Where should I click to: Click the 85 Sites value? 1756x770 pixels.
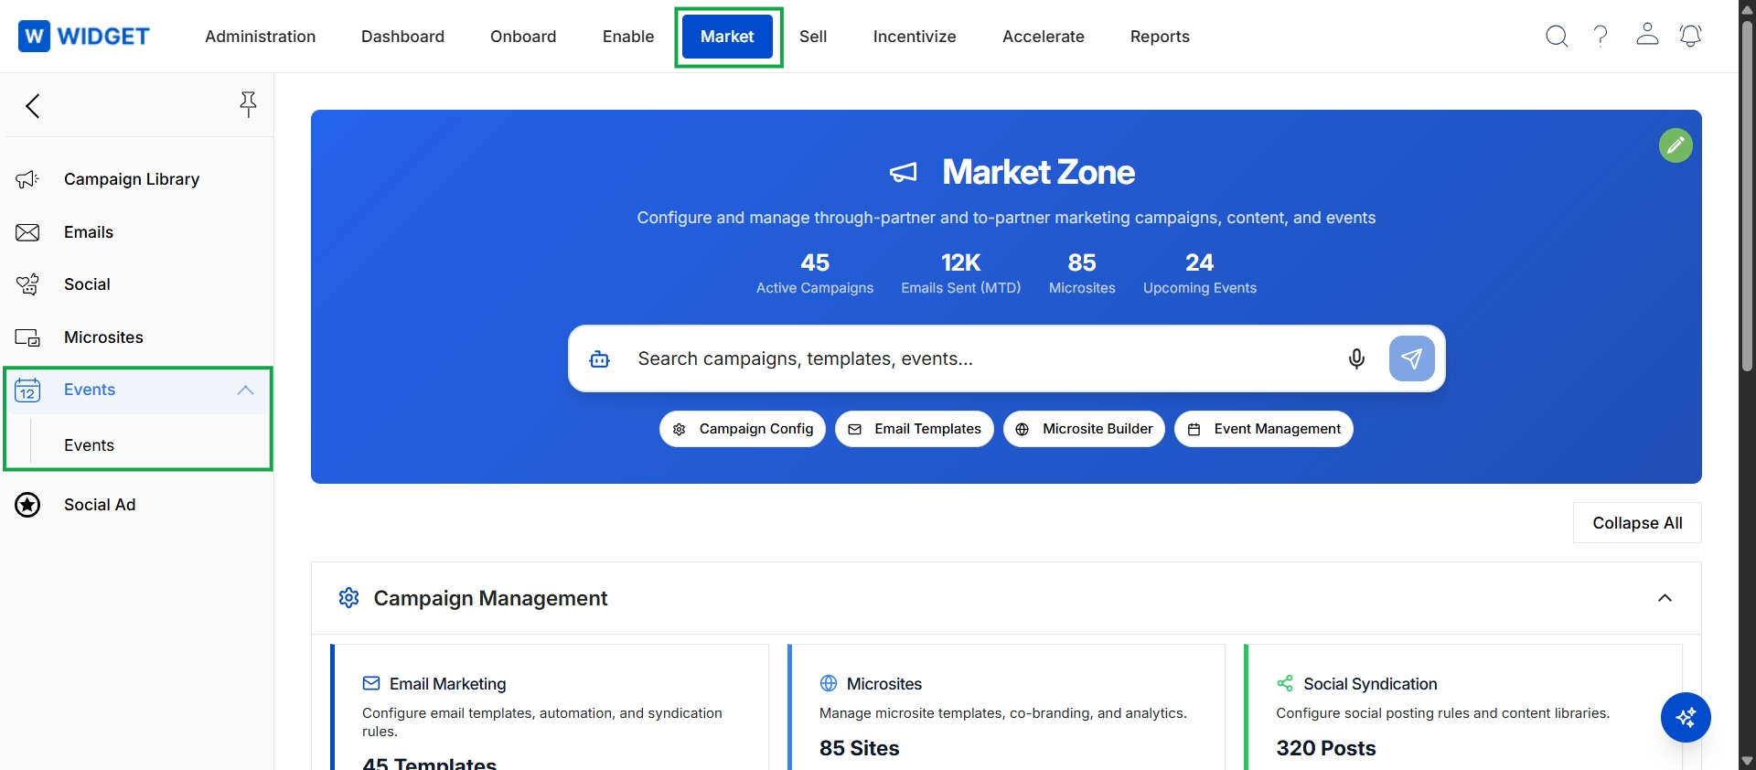[x=860, y=748]
